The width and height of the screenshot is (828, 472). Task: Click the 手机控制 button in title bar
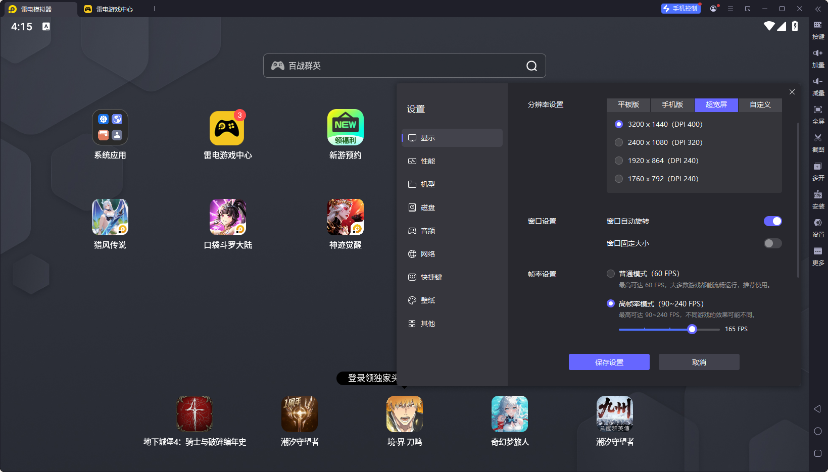coord(680,9)
